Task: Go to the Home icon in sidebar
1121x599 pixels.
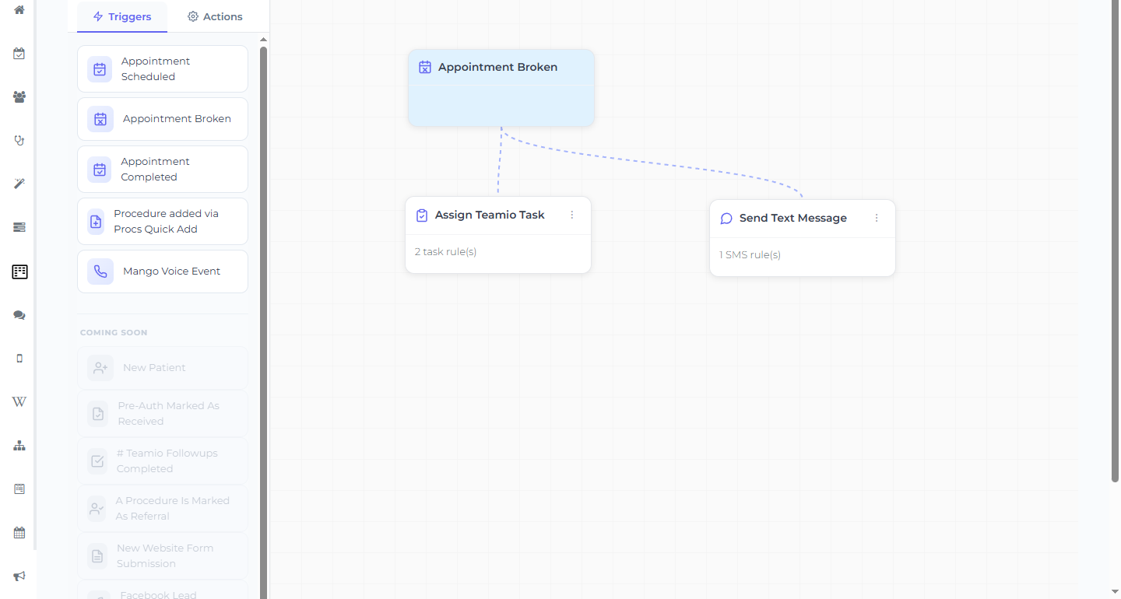Action: (x=19, y=10)
